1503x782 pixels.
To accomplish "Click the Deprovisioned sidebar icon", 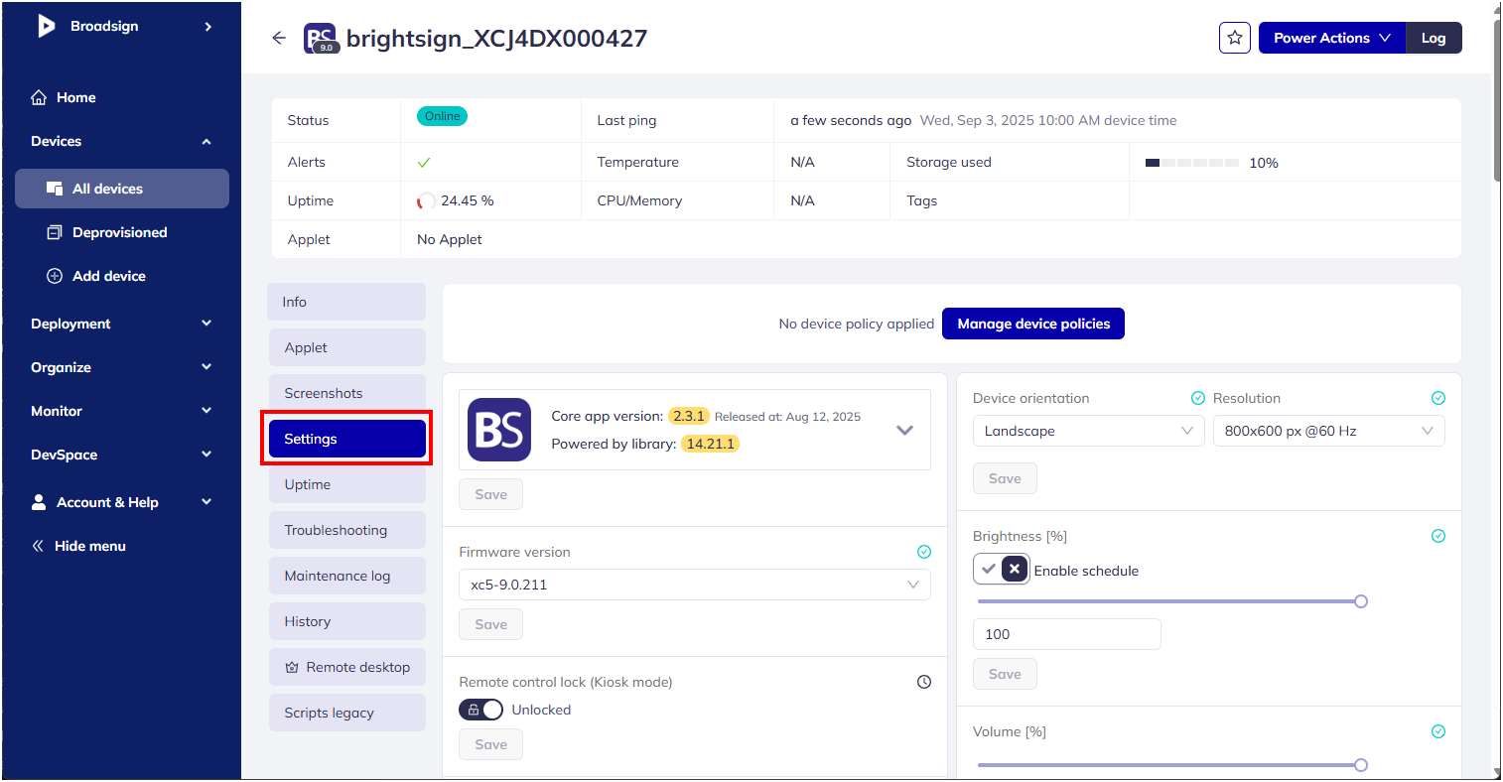I will [x=55, y=232].
